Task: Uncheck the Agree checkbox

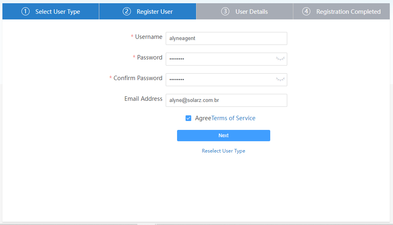Action: (188, 118)
